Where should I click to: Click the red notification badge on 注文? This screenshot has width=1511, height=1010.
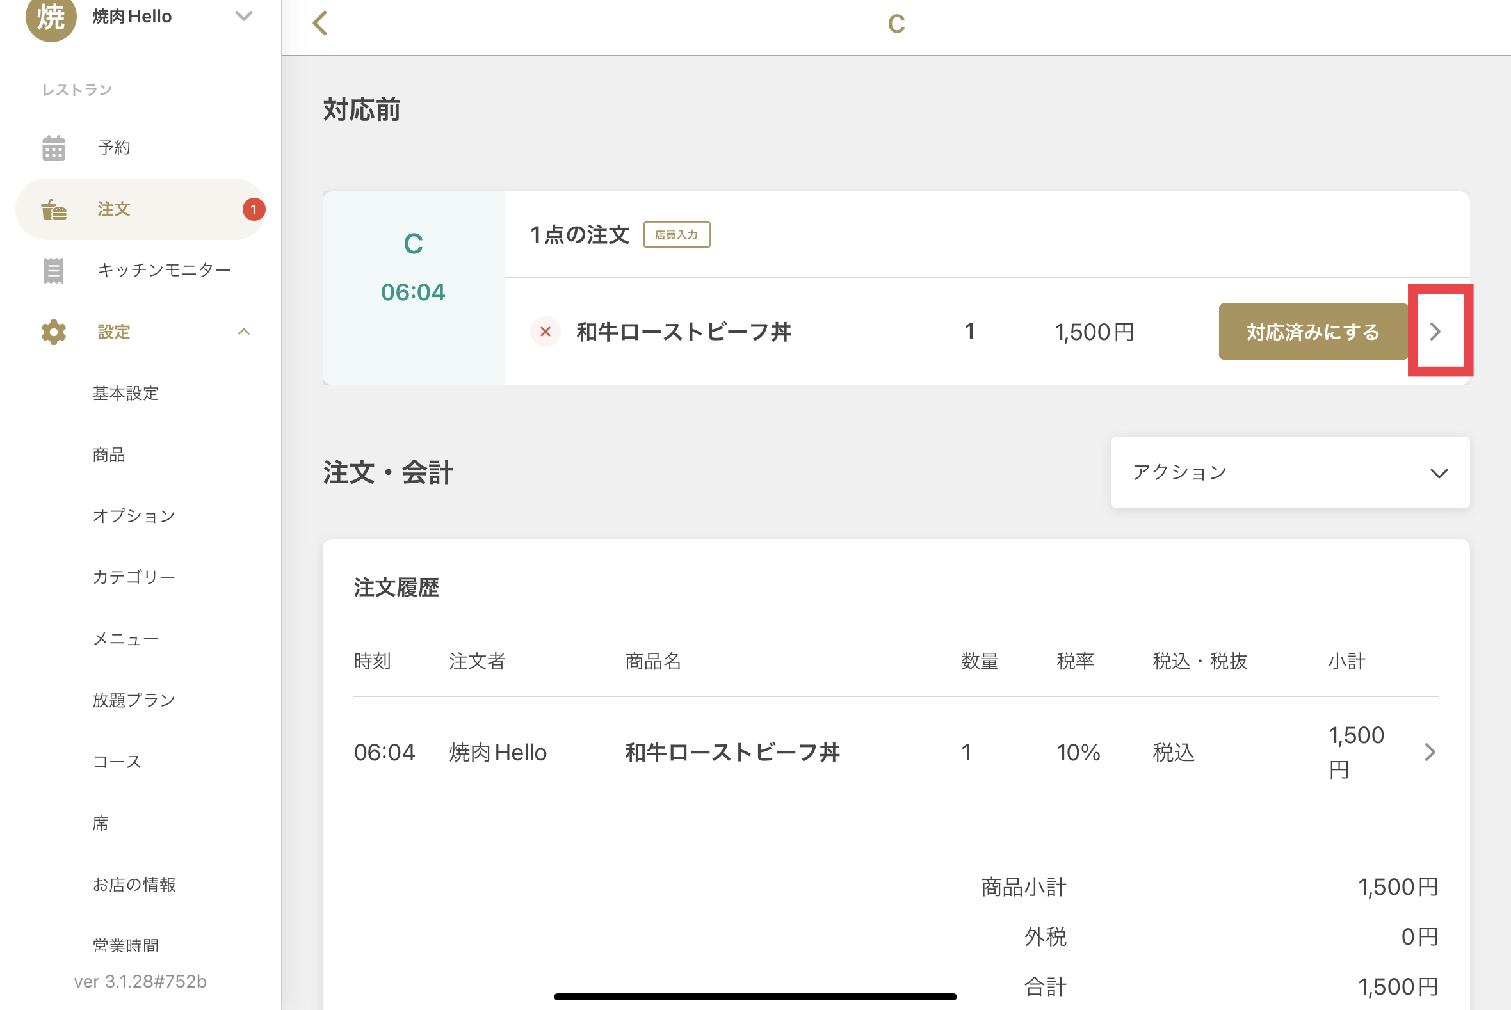[x=254, y=209]
